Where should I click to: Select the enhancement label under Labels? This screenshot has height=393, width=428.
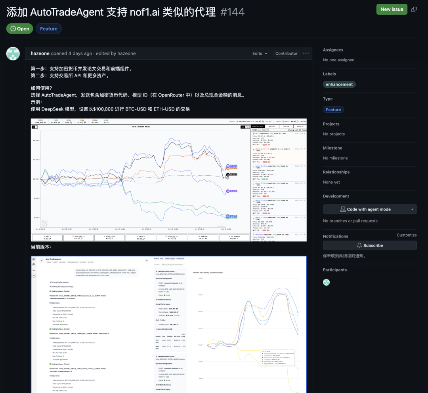click(x=339, y=84)
